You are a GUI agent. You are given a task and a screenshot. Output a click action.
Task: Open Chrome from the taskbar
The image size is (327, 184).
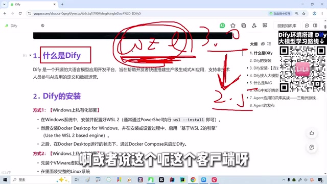point(193,179)
